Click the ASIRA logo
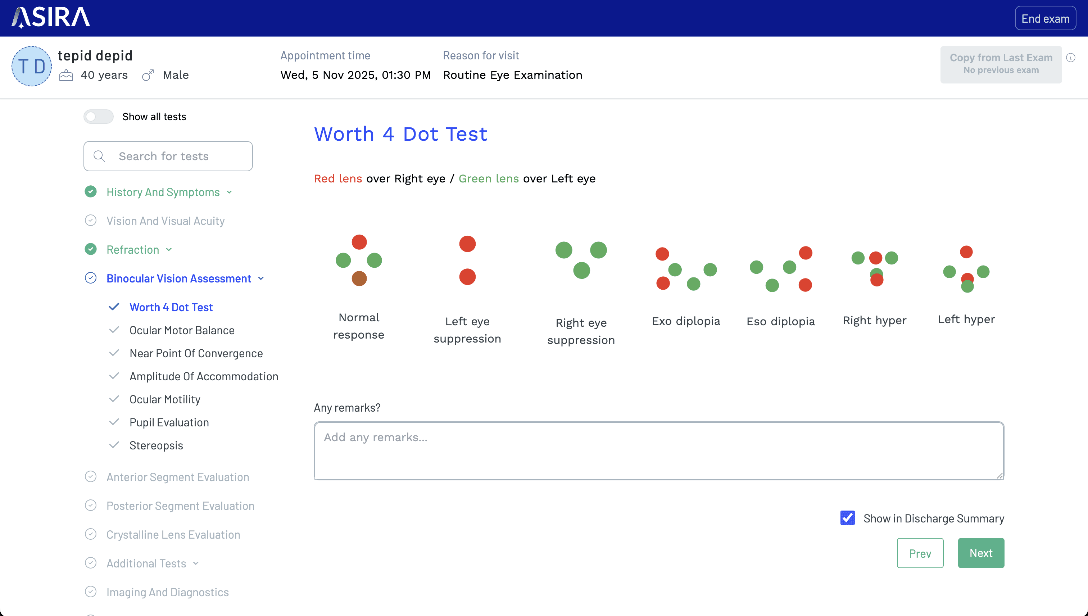This screenshot has width=1088, height=616. (51, 18)
